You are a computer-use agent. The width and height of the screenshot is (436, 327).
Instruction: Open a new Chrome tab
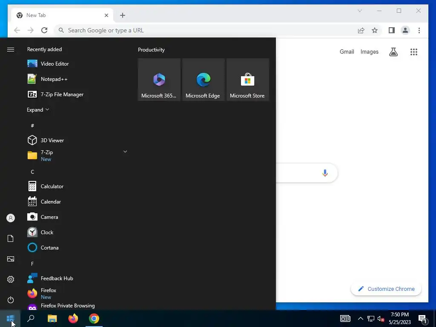[x=122, y=15]
